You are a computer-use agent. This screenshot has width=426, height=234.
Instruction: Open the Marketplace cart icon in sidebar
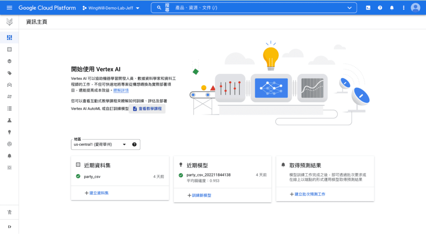(10, 212)
